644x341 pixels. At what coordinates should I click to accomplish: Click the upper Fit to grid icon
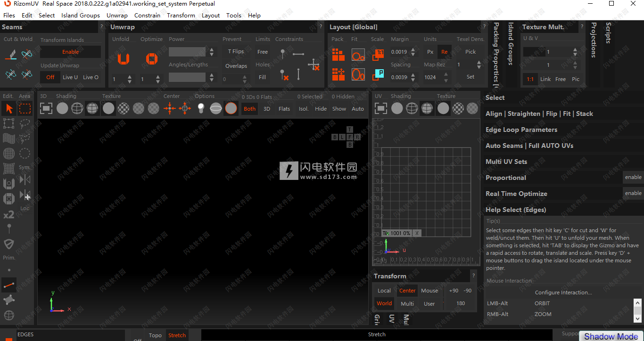point(358,55)
